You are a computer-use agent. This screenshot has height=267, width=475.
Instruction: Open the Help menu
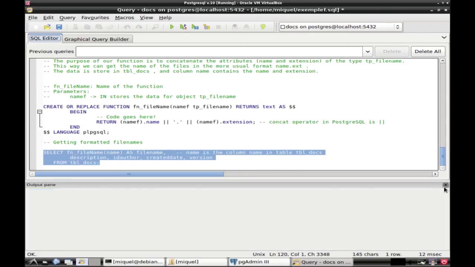165,17
